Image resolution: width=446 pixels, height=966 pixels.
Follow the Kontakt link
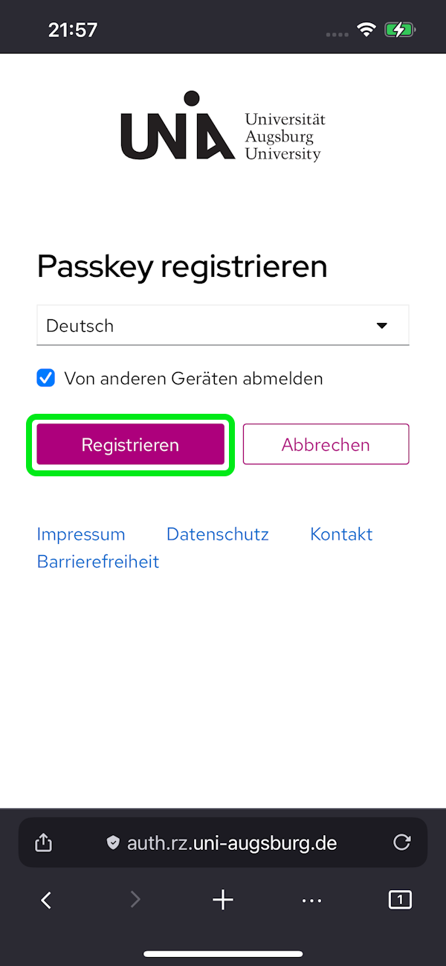click(x=341, y=534)
